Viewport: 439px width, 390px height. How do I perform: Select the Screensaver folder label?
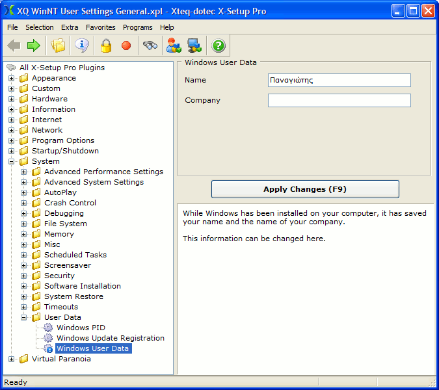(x=68, y=265)
